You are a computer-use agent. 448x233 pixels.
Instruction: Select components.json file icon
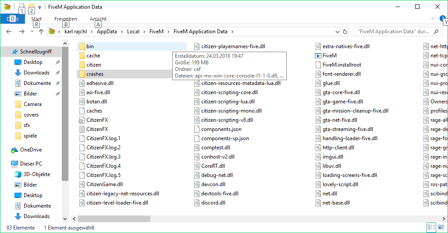196,129
